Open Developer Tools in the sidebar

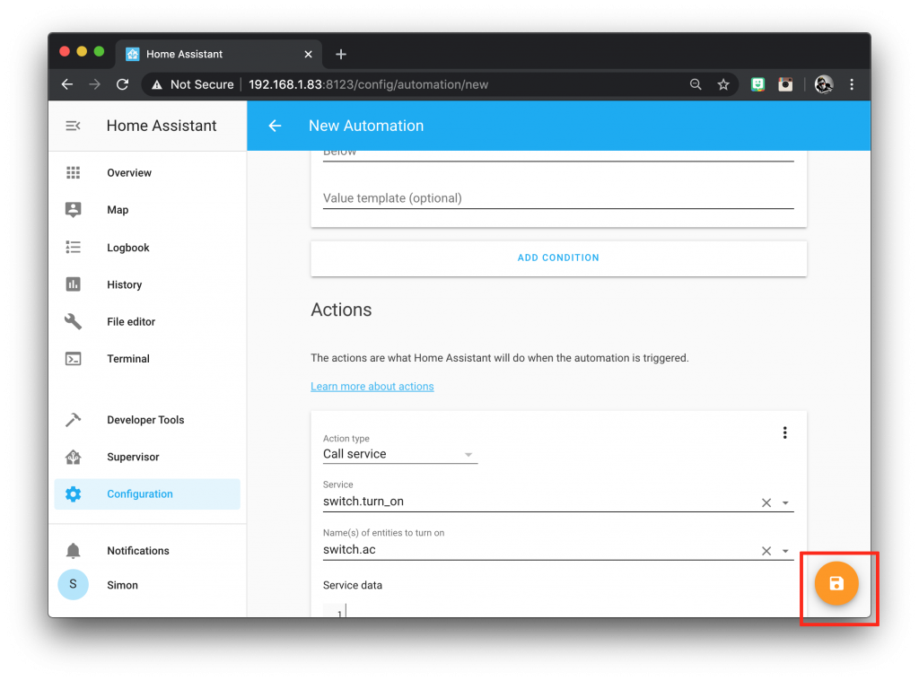coord(147,420)
